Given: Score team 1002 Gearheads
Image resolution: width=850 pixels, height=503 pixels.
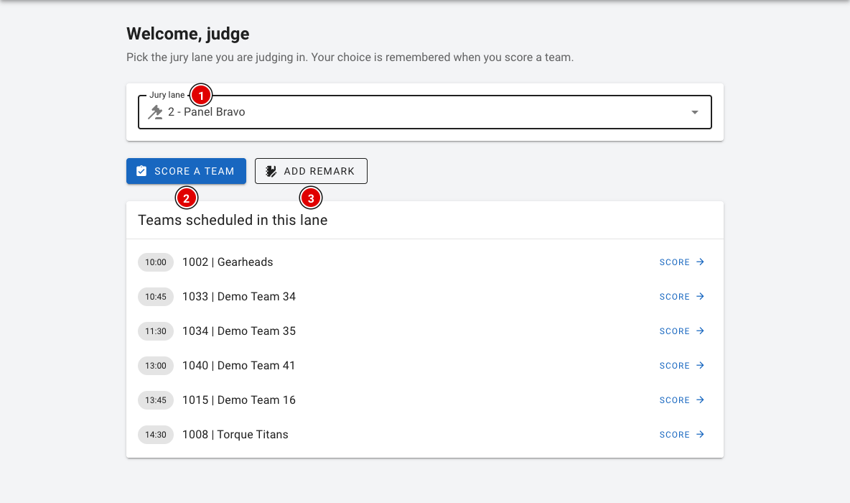Looking at the screenshot, I should pos(681,262).
